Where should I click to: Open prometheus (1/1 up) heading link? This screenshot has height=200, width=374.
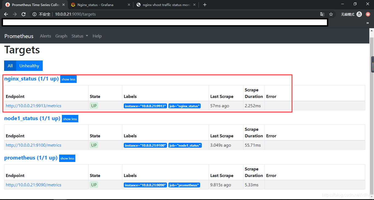(x=31, y=158)
